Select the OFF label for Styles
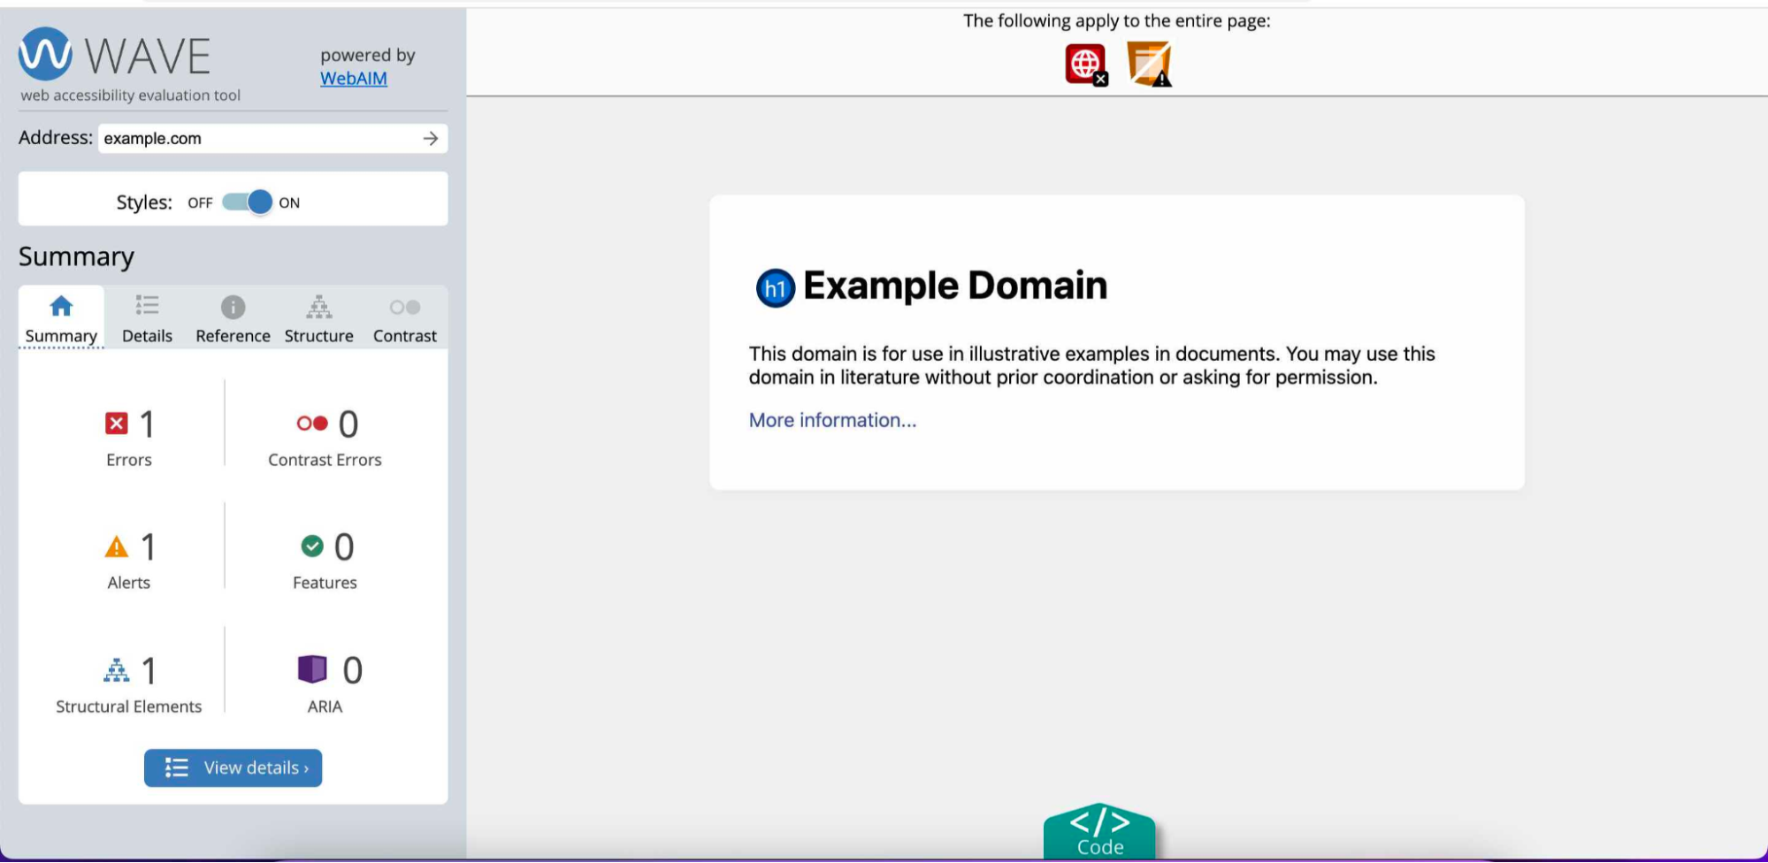The width and height of the screenshot is (1768, 863). coord(200,202)
